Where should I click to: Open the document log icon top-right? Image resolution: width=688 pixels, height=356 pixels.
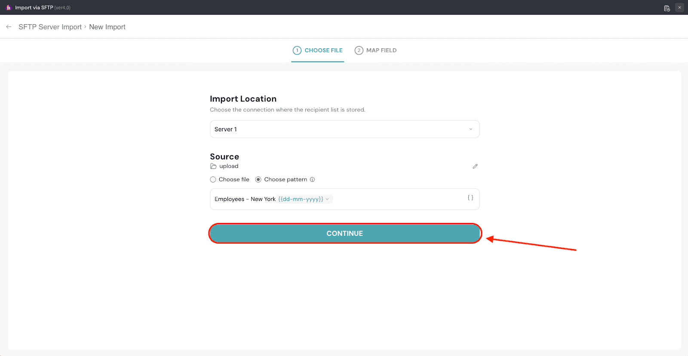(x=667, y=8)
